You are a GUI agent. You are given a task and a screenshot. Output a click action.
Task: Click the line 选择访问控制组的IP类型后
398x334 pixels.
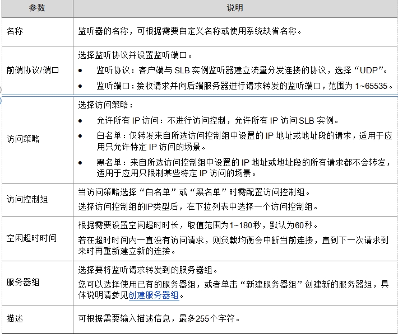click(x=198, y=207)
